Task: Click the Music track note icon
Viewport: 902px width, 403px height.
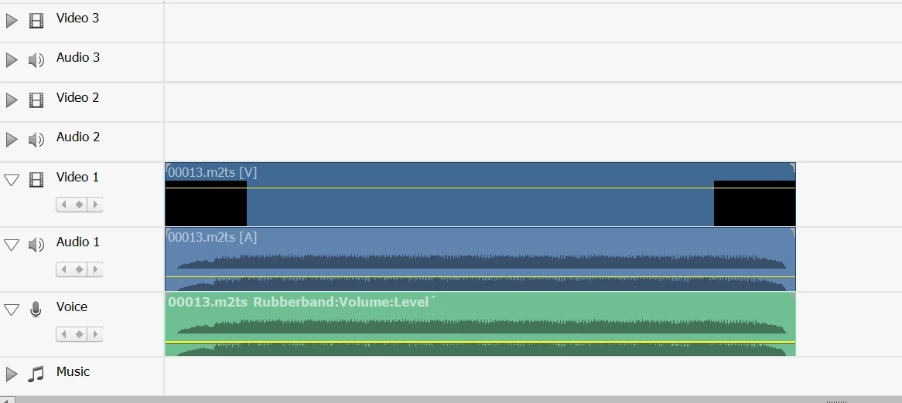Action: pos(36,375)
